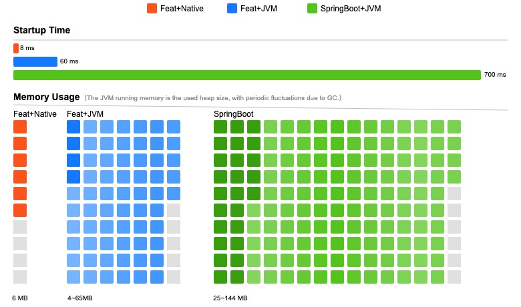
Task: Select the Feat+JVM legend label text
Action: [258, 9]
